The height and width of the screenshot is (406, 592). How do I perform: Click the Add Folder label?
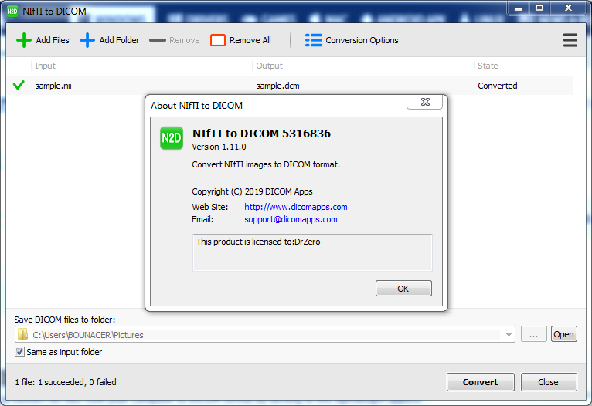(x=119, y=40)
